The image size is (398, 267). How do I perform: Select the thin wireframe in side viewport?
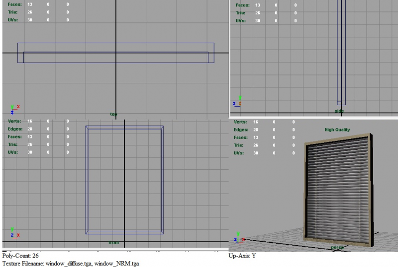coord(341,53)
